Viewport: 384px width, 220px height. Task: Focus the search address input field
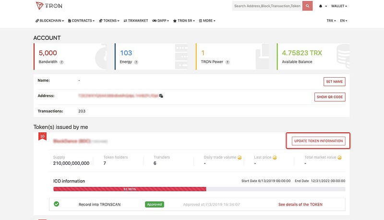[267, 6]
